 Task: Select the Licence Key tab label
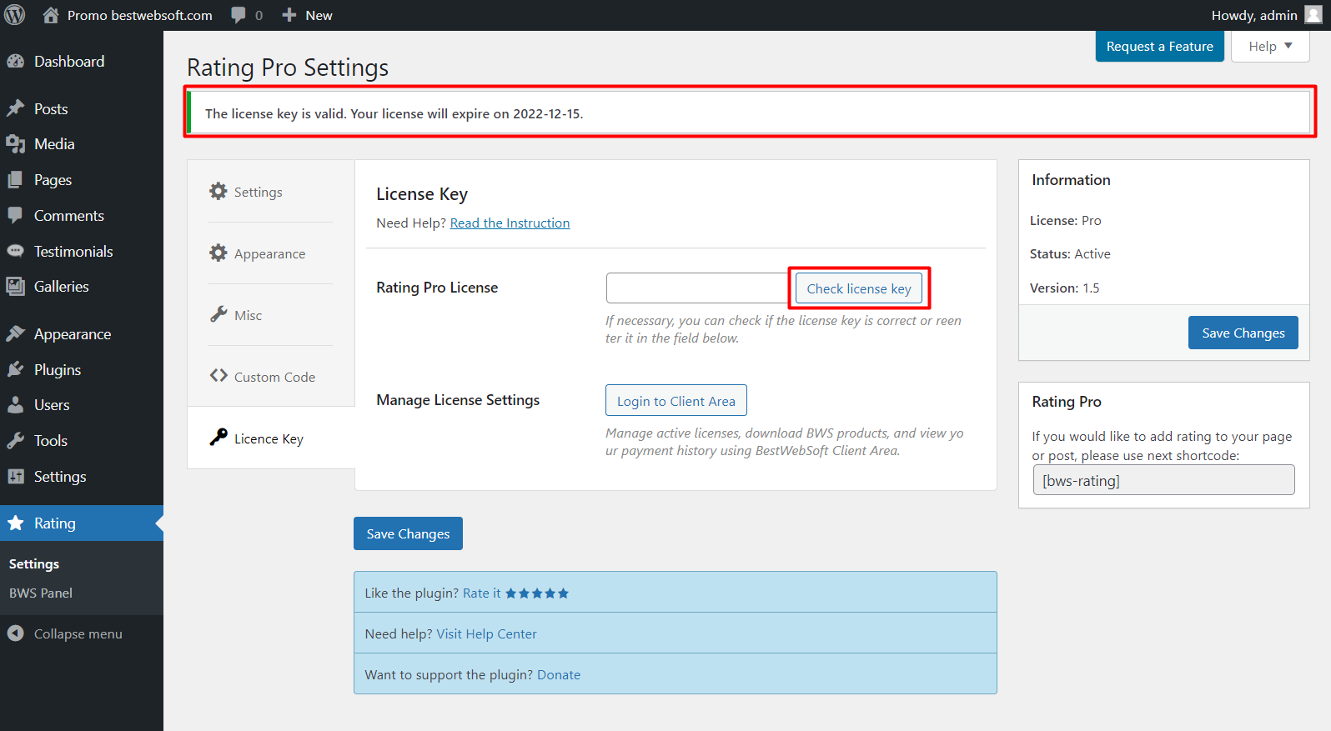click(x=269, y=439)
